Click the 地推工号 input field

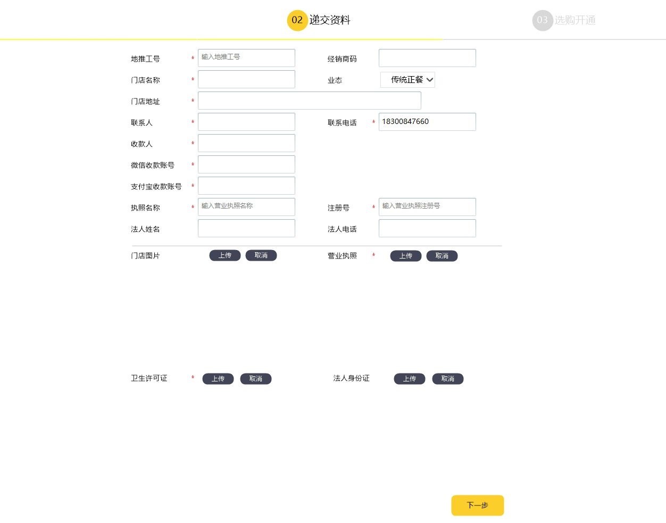pos(246,58)
